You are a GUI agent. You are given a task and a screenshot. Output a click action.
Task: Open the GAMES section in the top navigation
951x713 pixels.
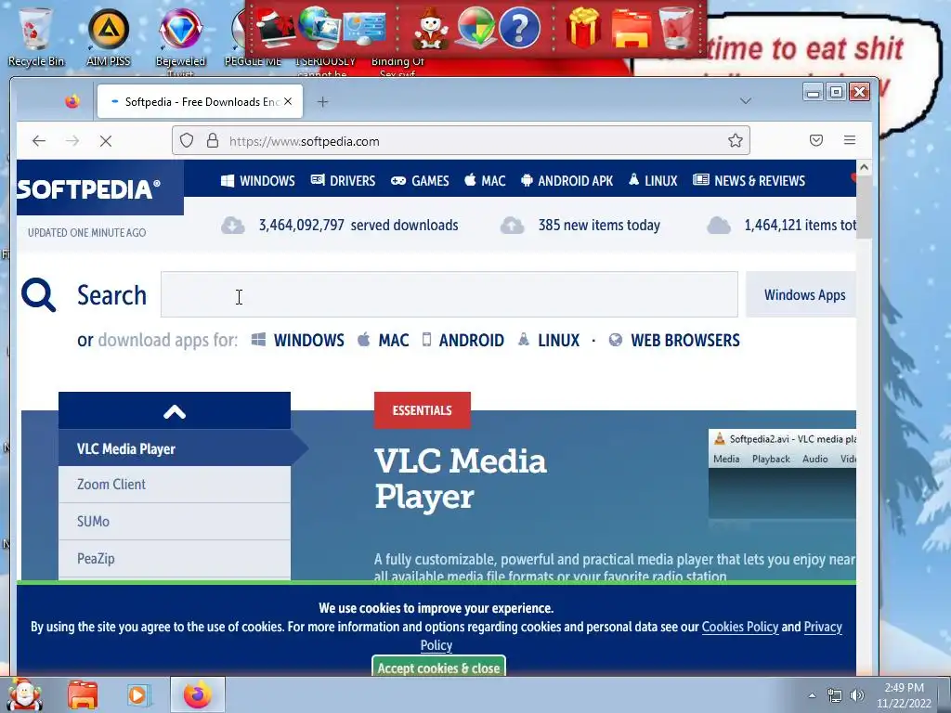pyautogui.click(x=420, y=181)
